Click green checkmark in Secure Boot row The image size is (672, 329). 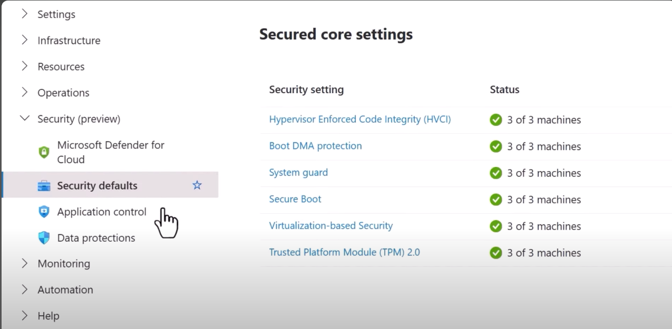496,200
